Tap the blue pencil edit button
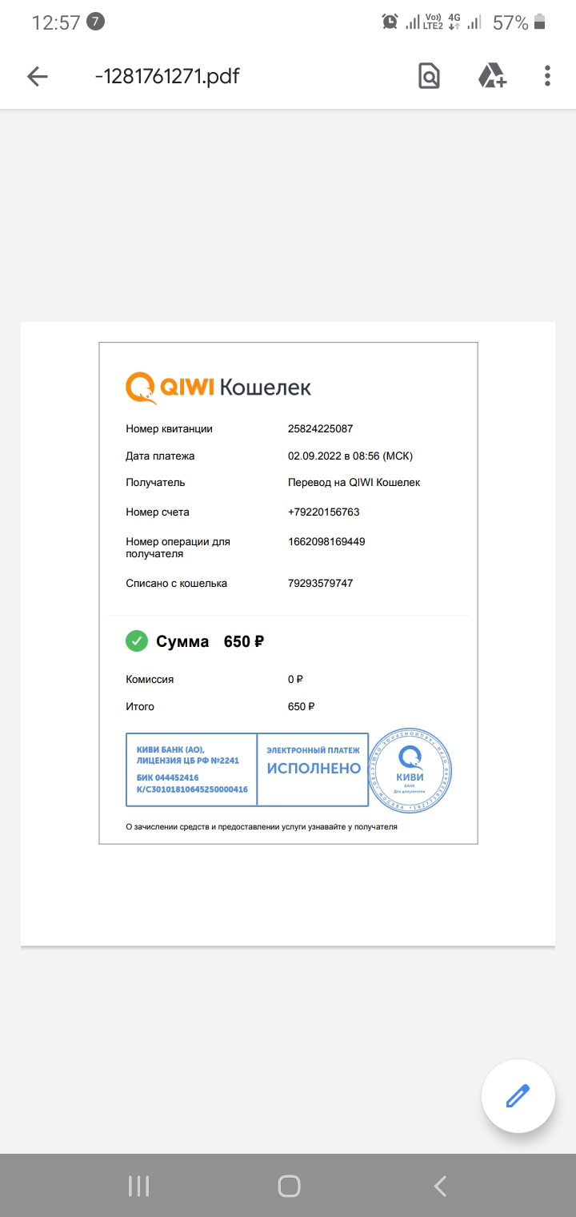 (518, 1096)
